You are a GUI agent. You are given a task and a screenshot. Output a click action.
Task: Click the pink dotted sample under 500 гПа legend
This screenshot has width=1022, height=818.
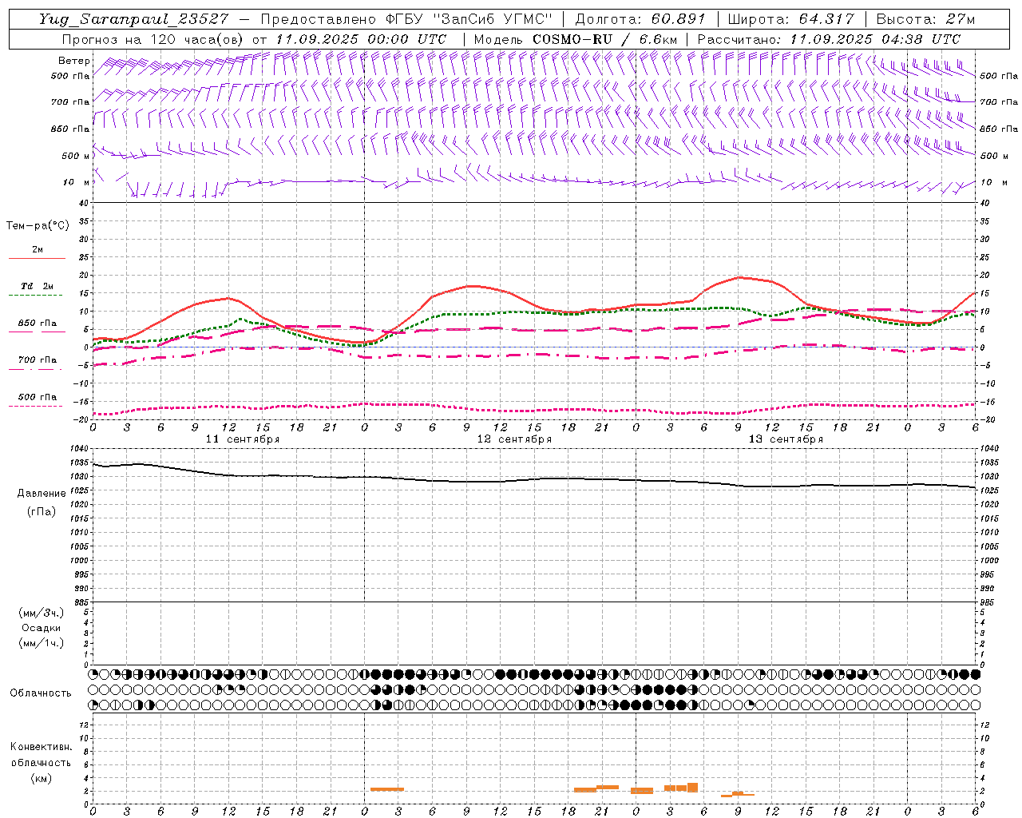click(37, 407)
